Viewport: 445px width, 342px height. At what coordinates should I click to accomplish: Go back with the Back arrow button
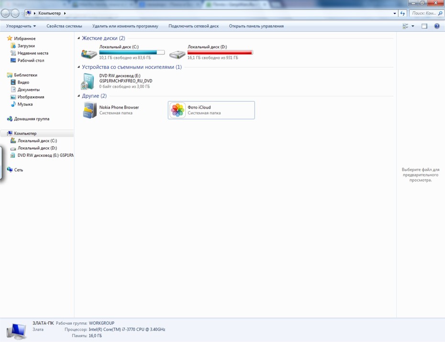[5, 13]
